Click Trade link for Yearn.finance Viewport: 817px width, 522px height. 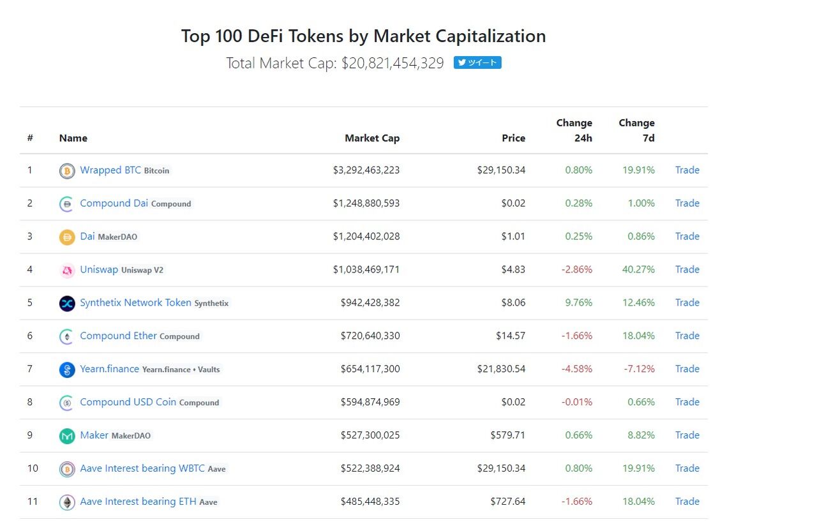pyautogui.click(x=687, y=369)
